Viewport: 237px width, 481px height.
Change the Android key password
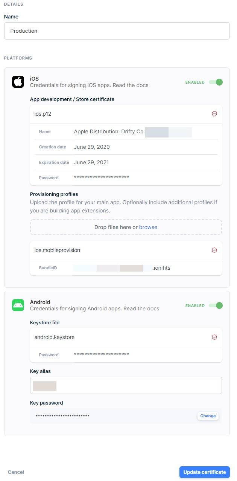208,416
